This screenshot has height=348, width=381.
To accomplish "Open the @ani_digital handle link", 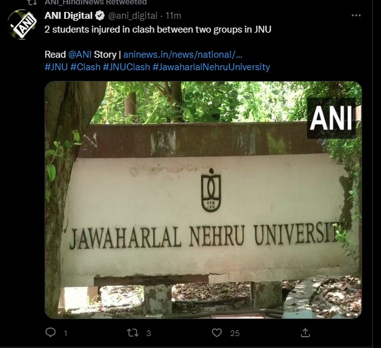I will [132, 16].
